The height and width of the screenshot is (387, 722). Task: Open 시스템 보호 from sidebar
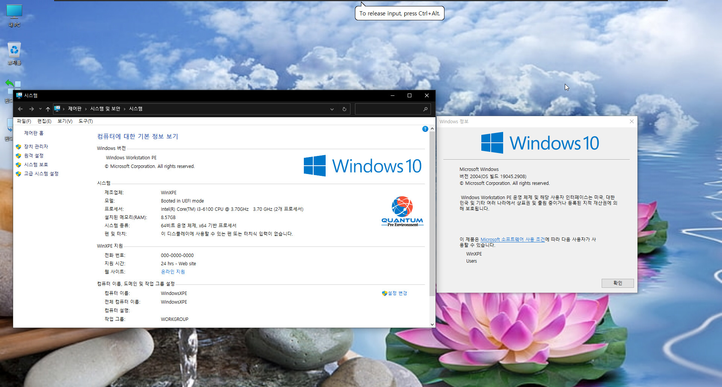coord(36,165)
